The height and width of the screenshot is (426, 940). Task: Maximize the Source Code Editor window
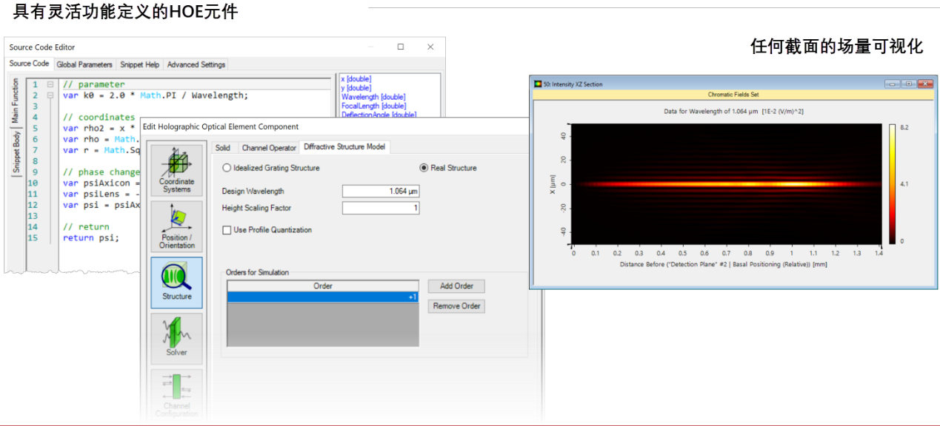[x=401, y=47]
